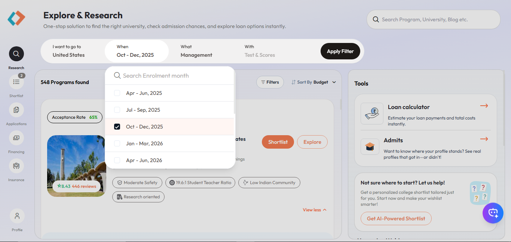Tick the Jan - Mar, 2026 checkbox

coord(117,143)
